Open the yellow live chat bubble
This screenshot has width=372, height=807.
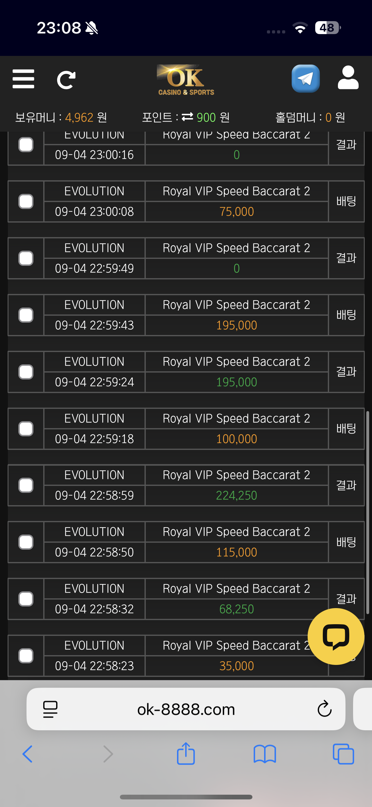336,636
